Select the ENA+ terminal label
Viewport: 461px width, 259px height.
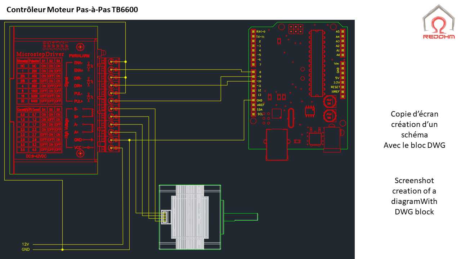coord(78,70)
